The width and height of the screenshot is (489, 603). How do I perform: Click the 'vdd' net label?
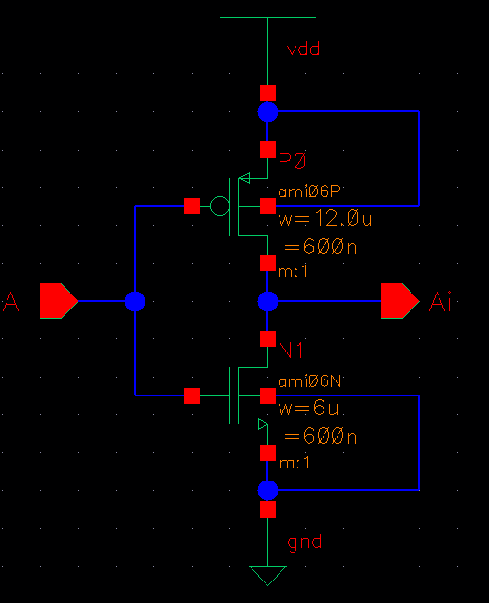(x=303, y=50)
